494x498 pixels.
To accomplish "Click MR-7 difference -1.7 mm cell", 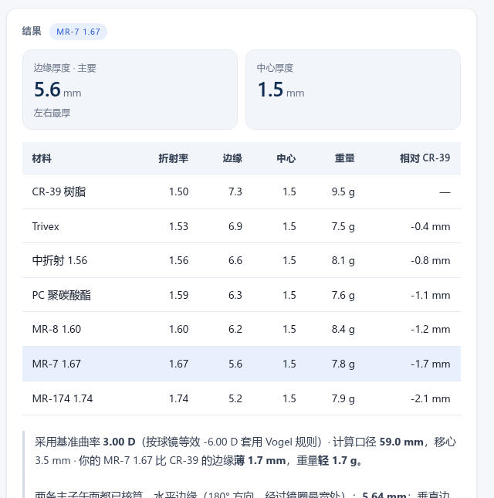I will click(x=431, y=364).
